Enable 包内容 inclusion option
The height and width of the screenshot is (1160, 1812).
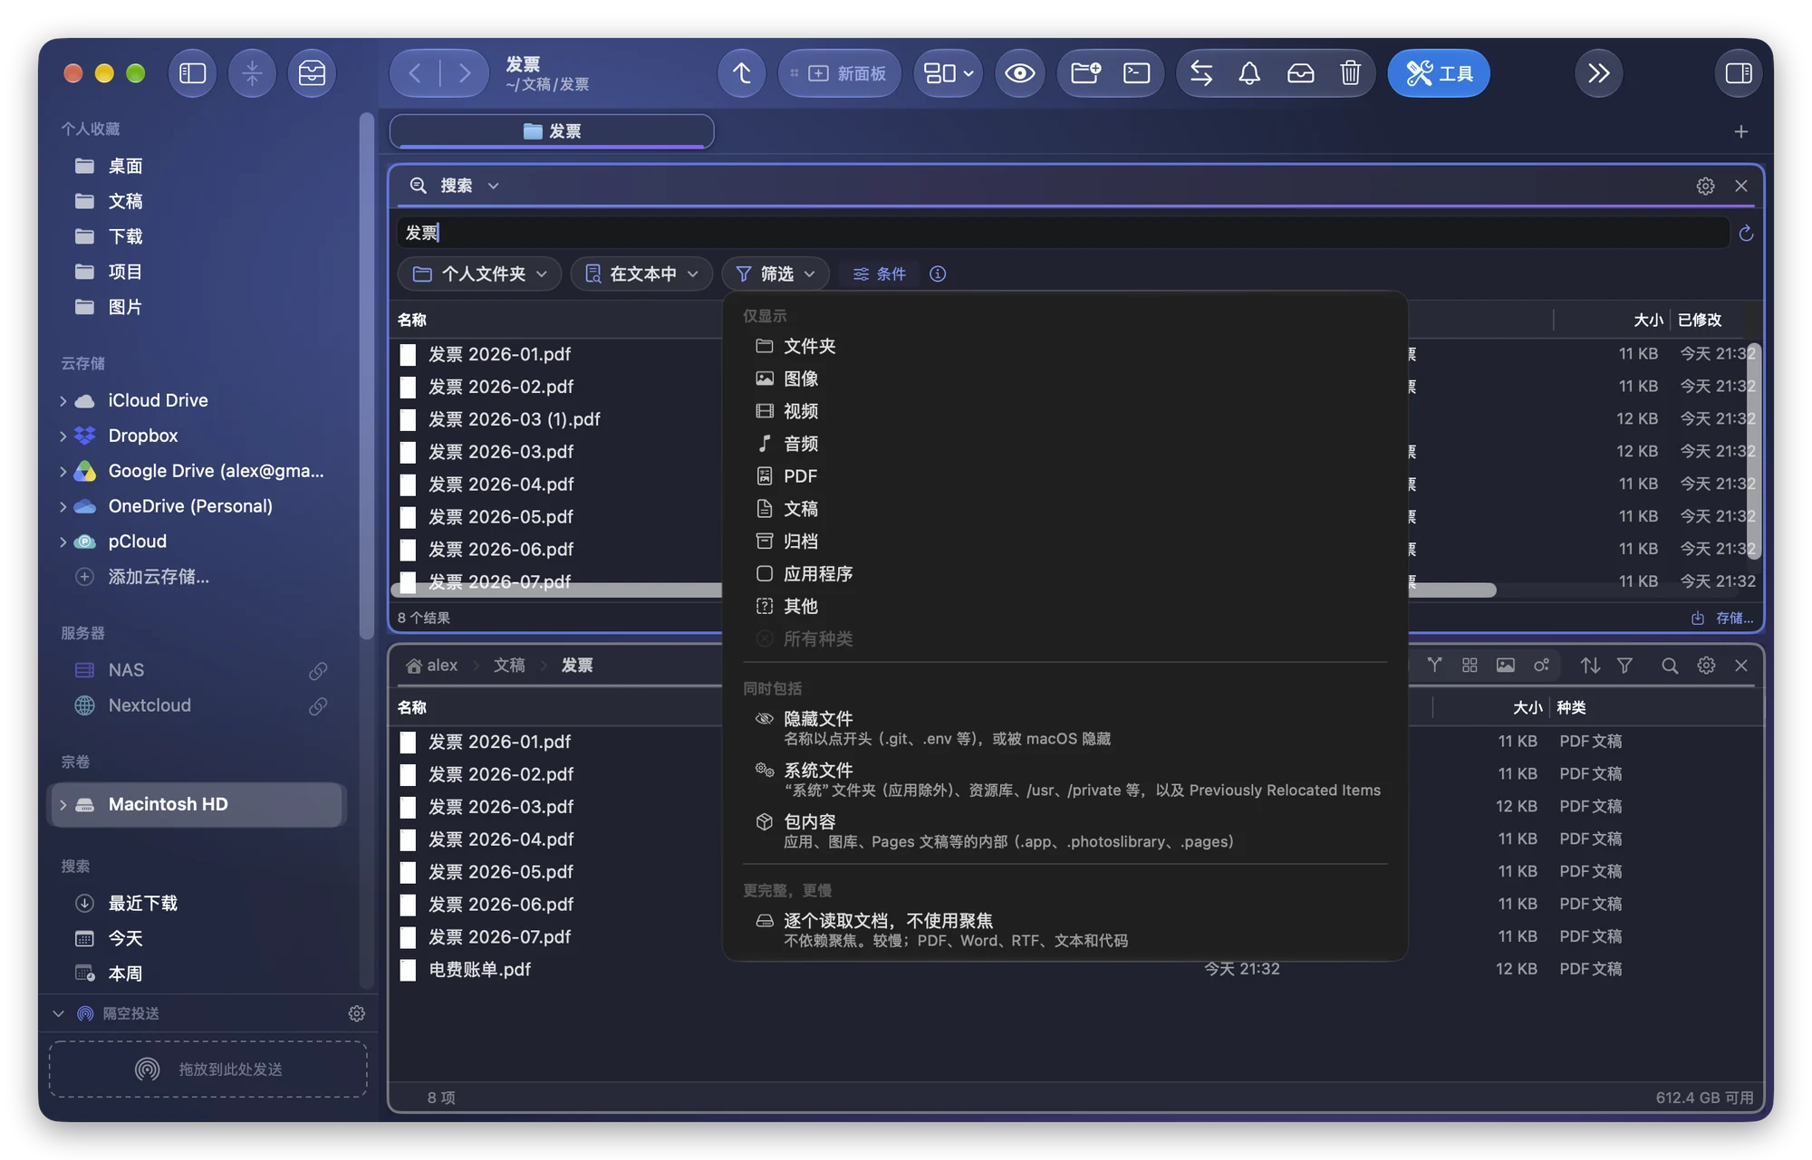(1065, 831)
